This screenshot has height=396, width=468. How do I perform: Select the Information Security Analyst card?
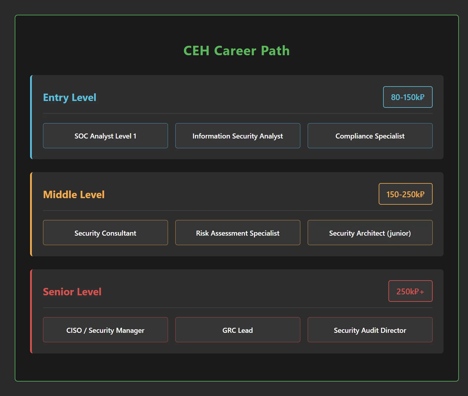click(238, 136)
